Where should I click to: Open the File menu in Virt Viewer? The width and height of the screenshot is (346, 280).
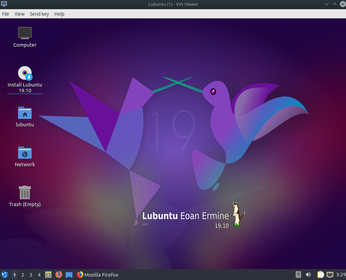[x=5, y=14]
